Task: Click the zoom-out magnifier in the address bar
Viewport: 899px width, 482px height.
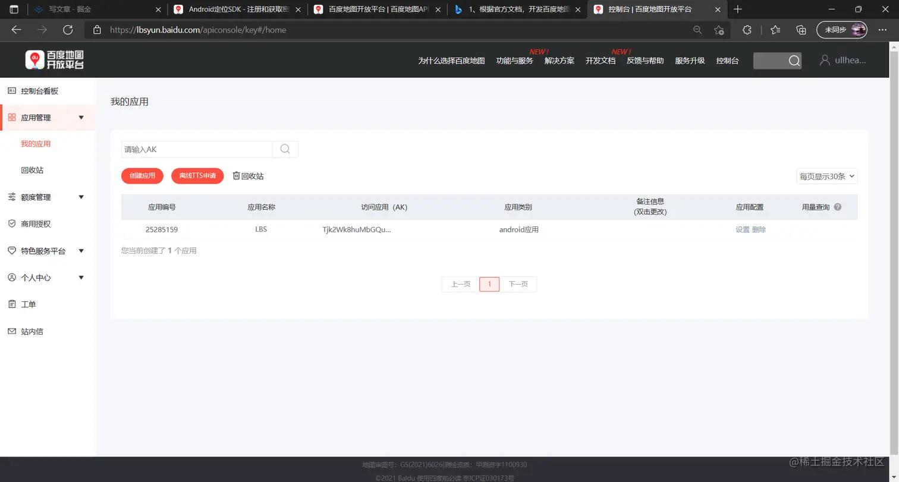Action: pyautogui.click(x=697, y=30)
